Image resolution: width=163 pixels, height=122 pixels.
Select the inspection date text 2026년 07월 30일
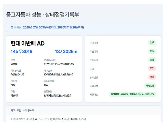coord(34,27)
